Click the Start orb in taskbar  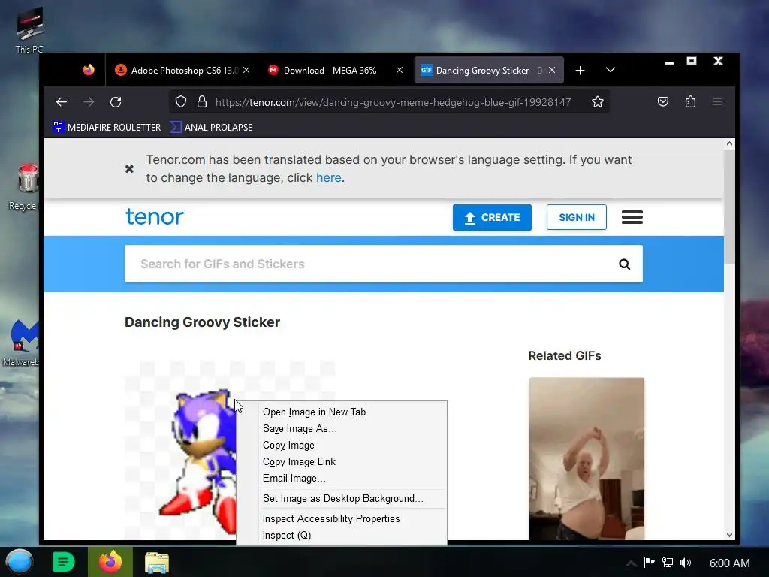point(19,562)
